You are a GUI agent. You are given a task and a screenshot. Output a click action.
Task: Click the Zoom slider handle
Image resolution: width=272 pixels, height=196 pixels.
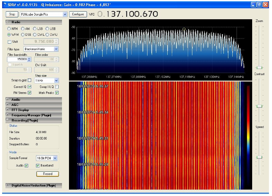(259, 67)
